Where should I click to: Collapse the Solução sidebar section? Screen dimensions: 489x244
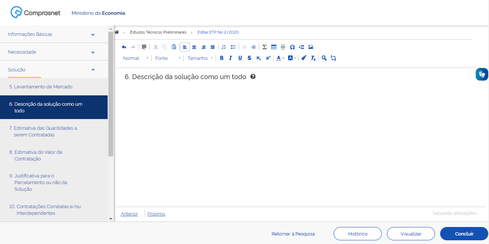[x=93, y=70]
